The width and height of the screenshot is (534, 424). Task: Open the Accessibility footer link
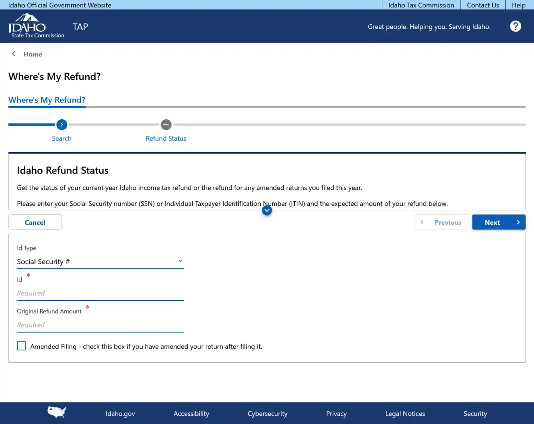(191, 414)
